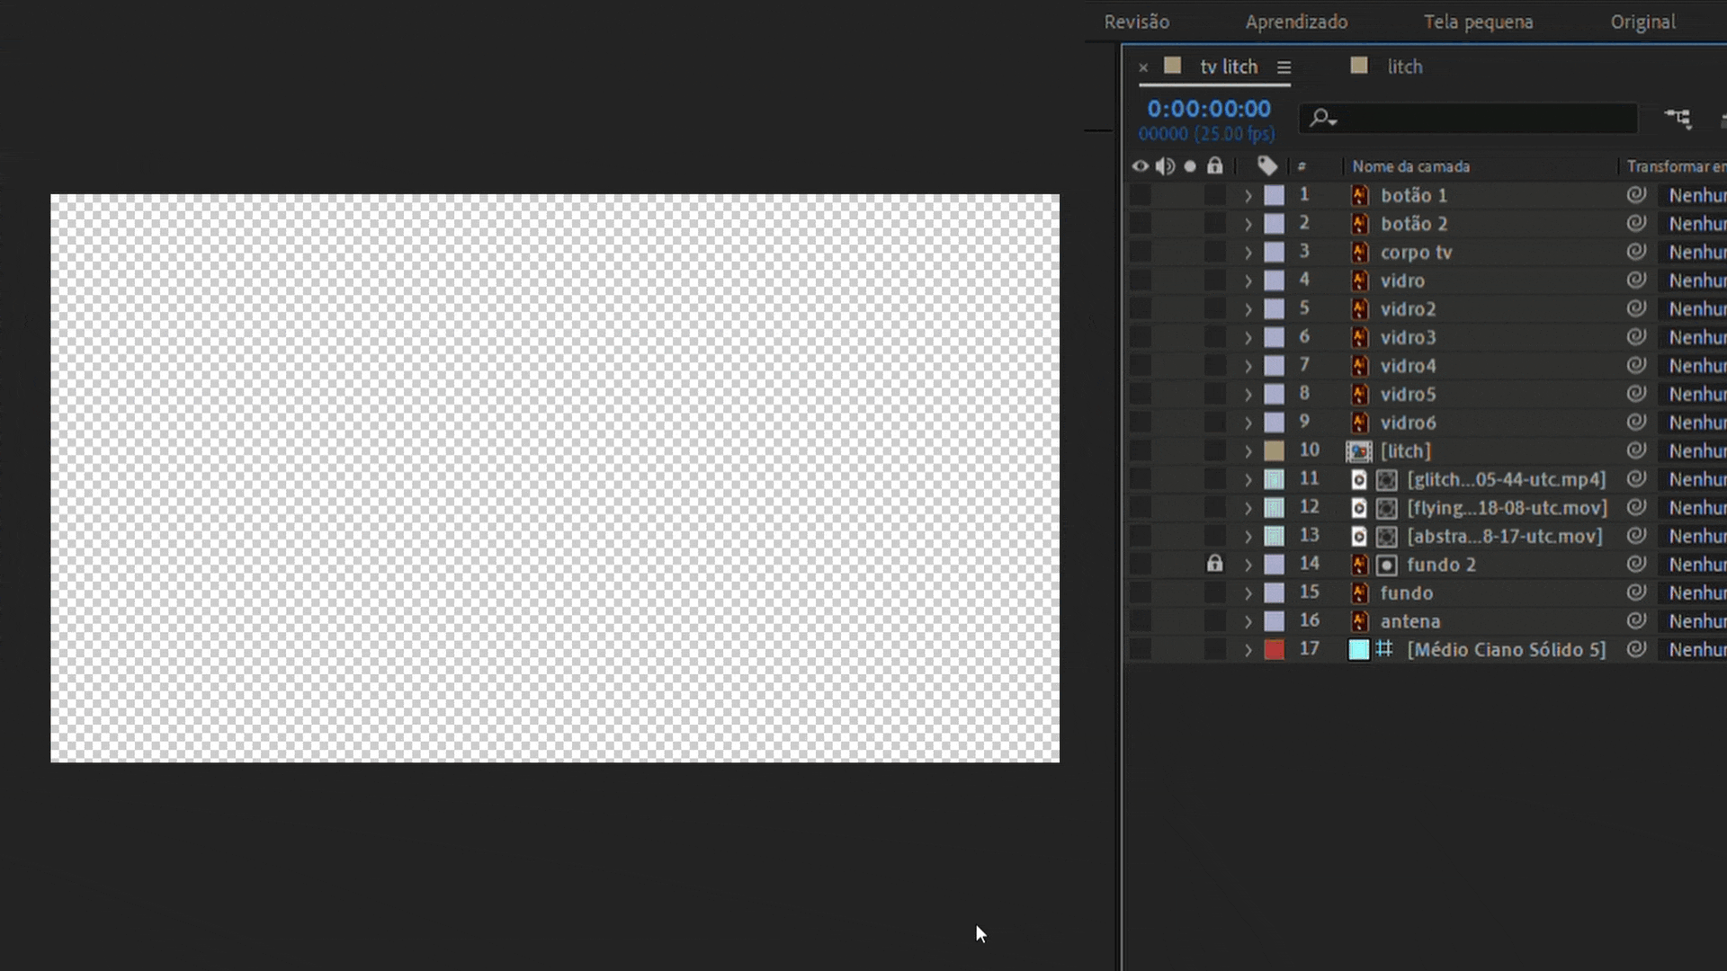The image size is (1727, 971).
Task: Open parent dropdown for vidro2 layer
Action: pos(1696,309)
